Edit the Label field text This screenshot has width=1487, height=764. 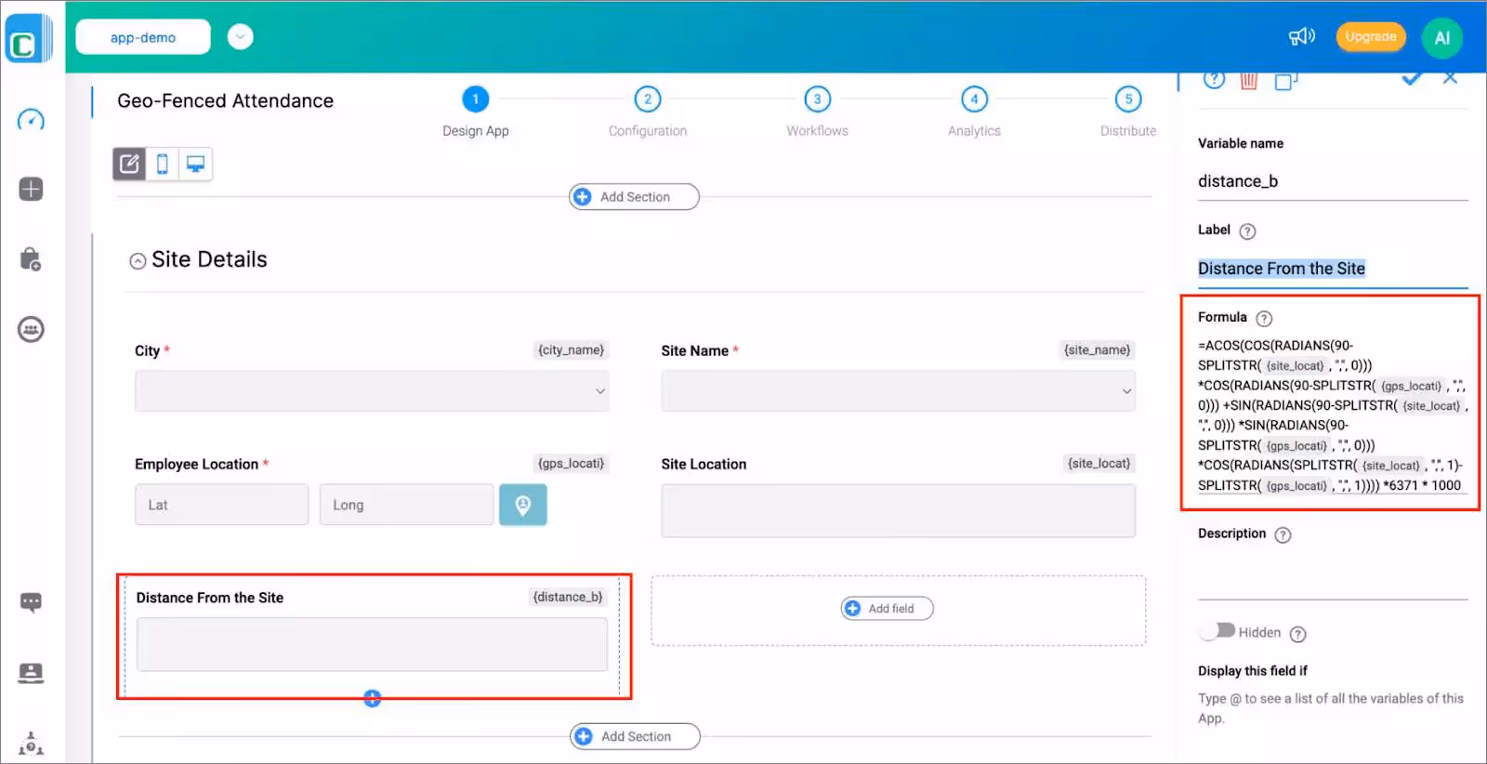coord(1333,269)
